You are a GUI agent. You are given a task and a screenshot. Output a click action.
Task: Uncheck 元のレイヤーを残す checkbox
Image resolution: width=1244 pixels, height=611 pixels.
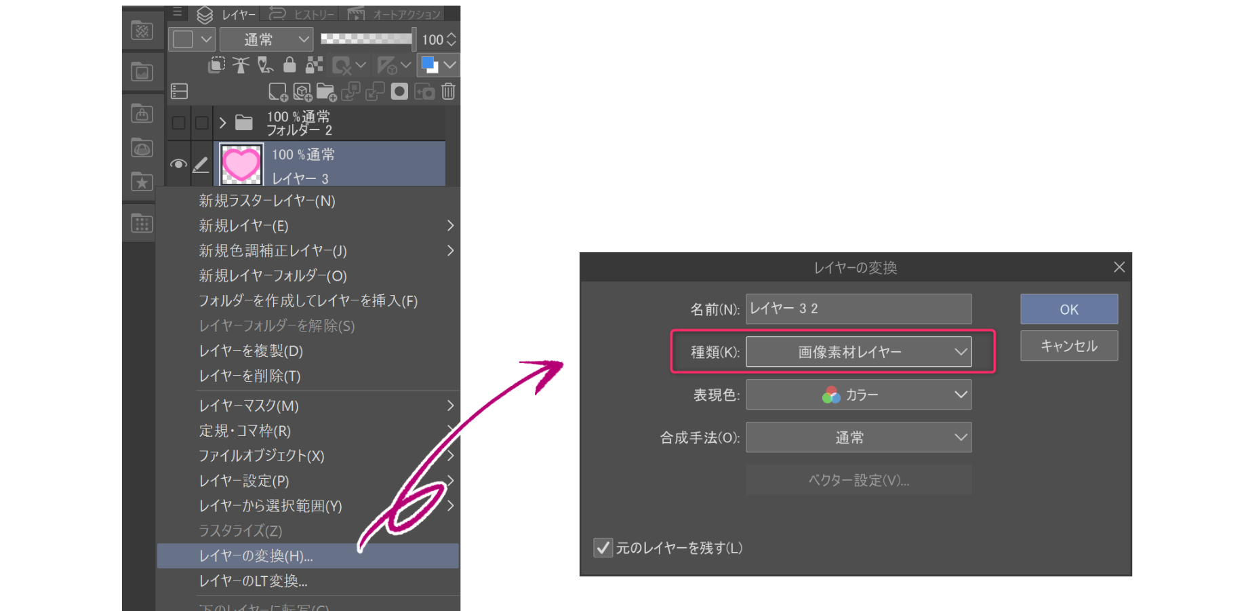[603, 547]
